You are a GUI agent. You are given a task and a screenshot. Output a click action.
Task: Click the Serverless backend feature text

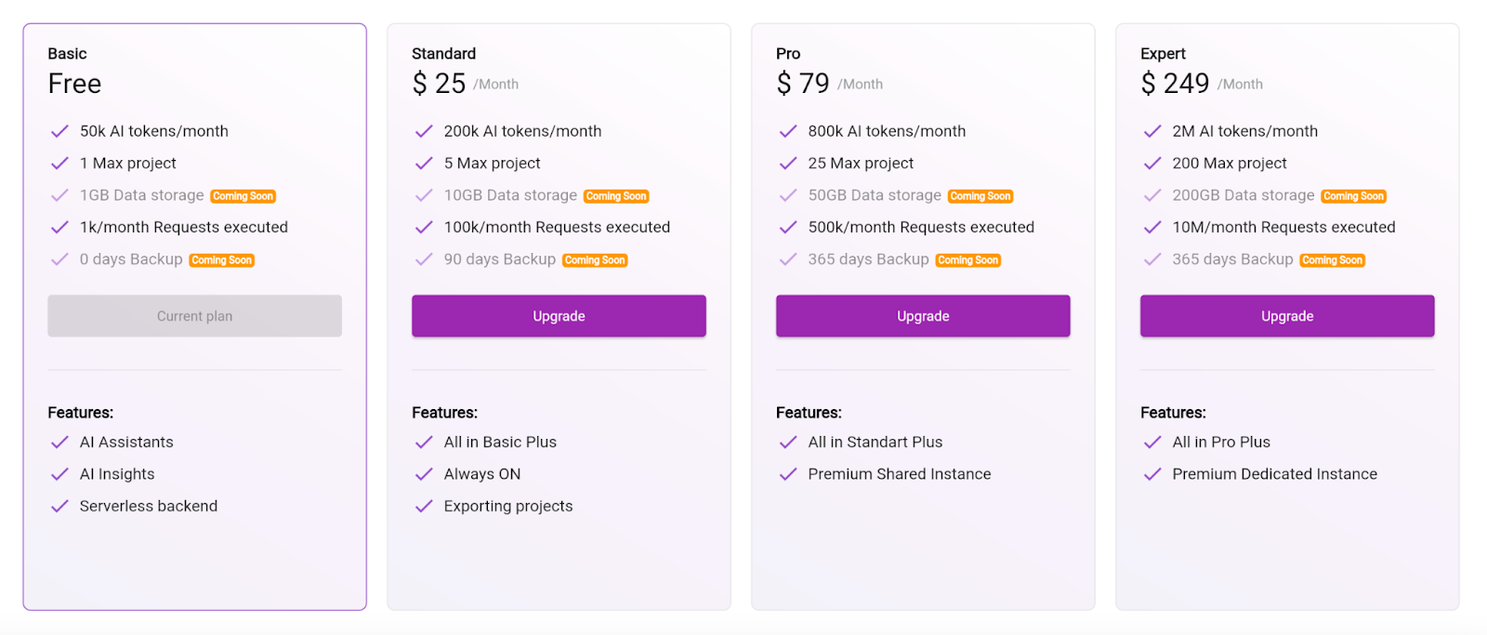(149, 506)
